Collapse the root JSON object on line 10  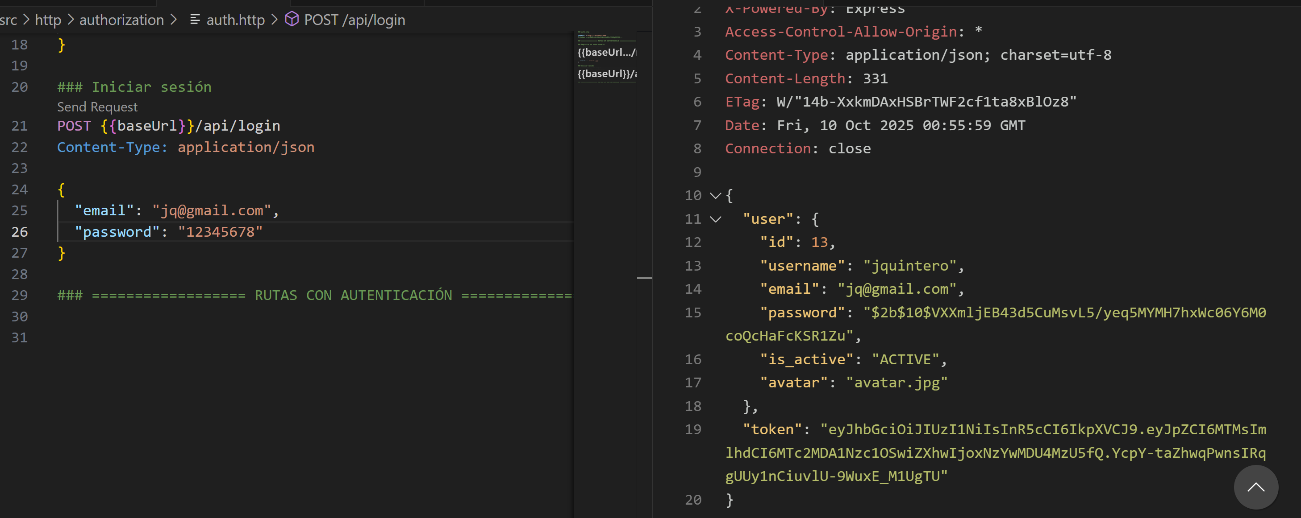715,196
